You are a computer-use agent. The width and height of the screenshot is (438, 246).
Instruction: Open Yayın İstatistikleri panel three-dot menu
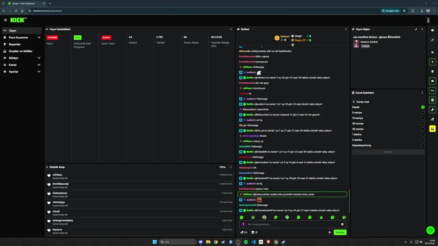(231, 29)
